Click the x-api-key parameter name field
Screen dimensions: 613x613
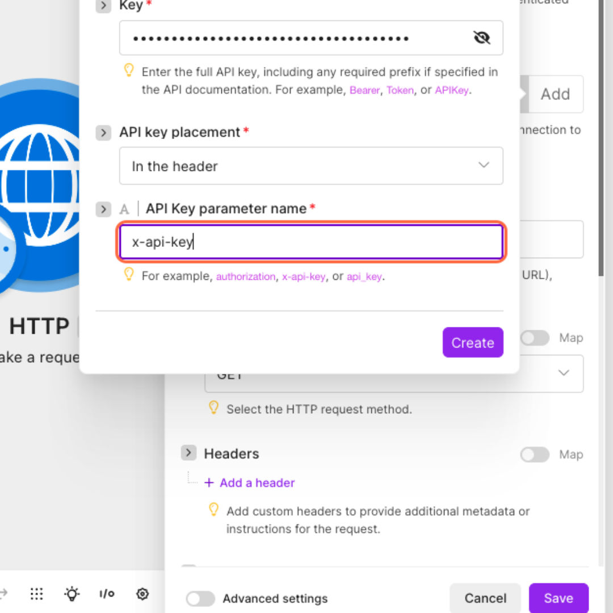coord(311,242)
